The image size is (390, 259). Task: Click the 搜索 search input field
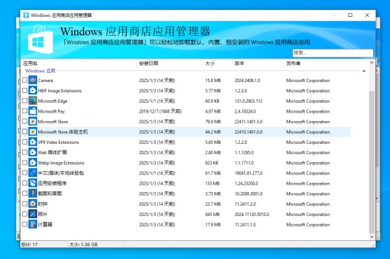click(333, 53)
